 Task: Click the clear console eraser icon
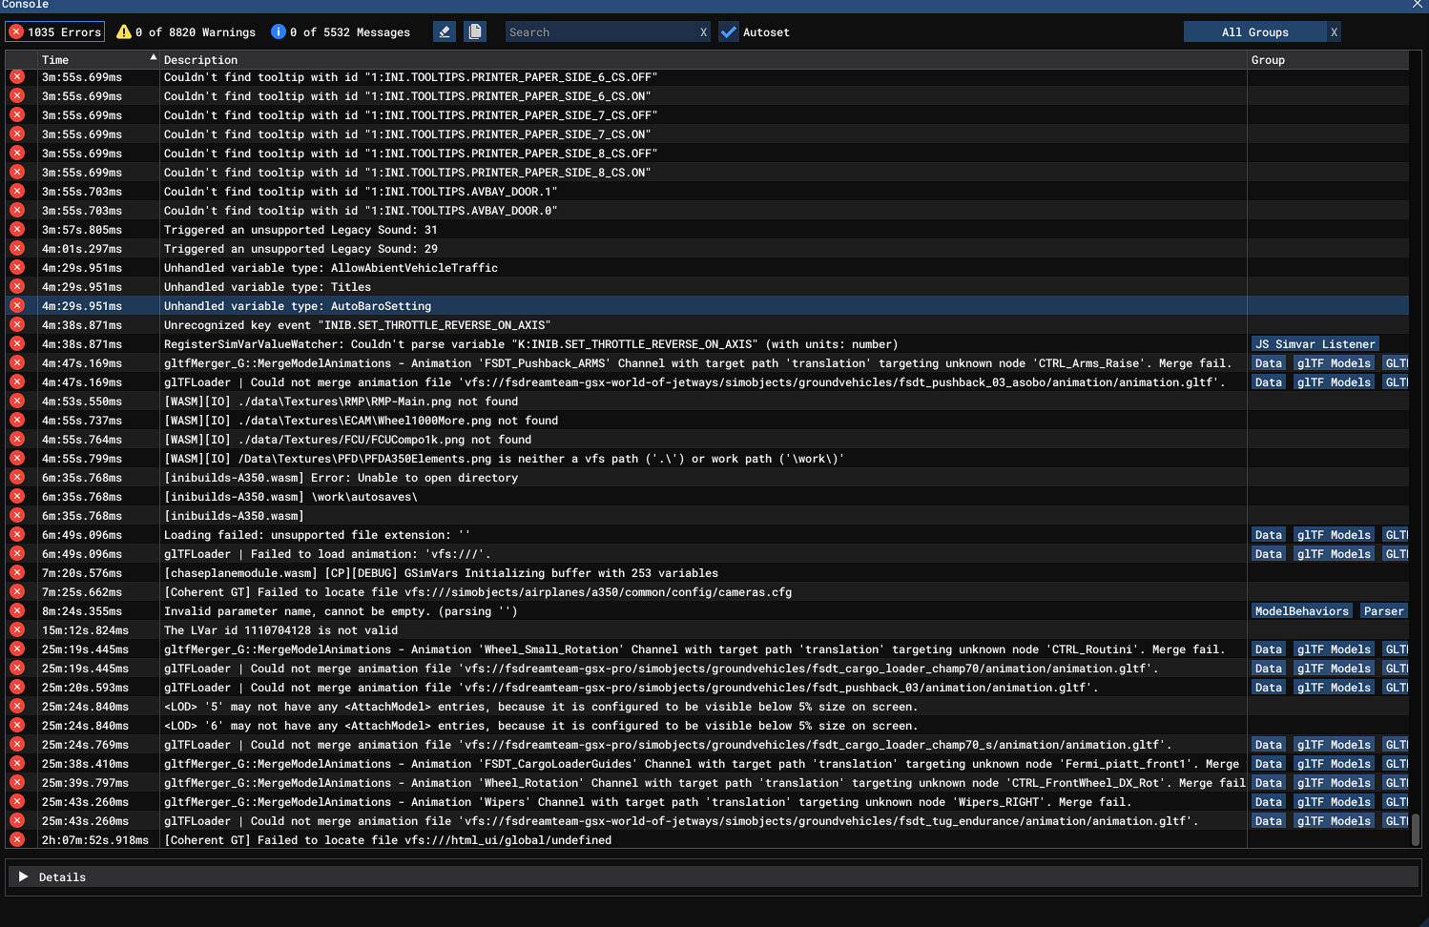(x=444, y=32)
